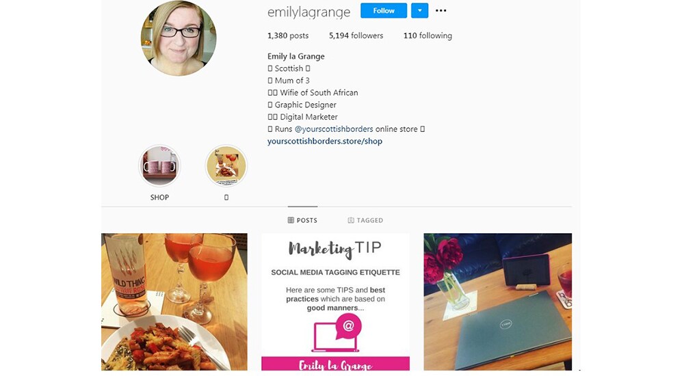
Task: Open the yourscottishborders.store/shop link
Action: click(x=325, y=142)
